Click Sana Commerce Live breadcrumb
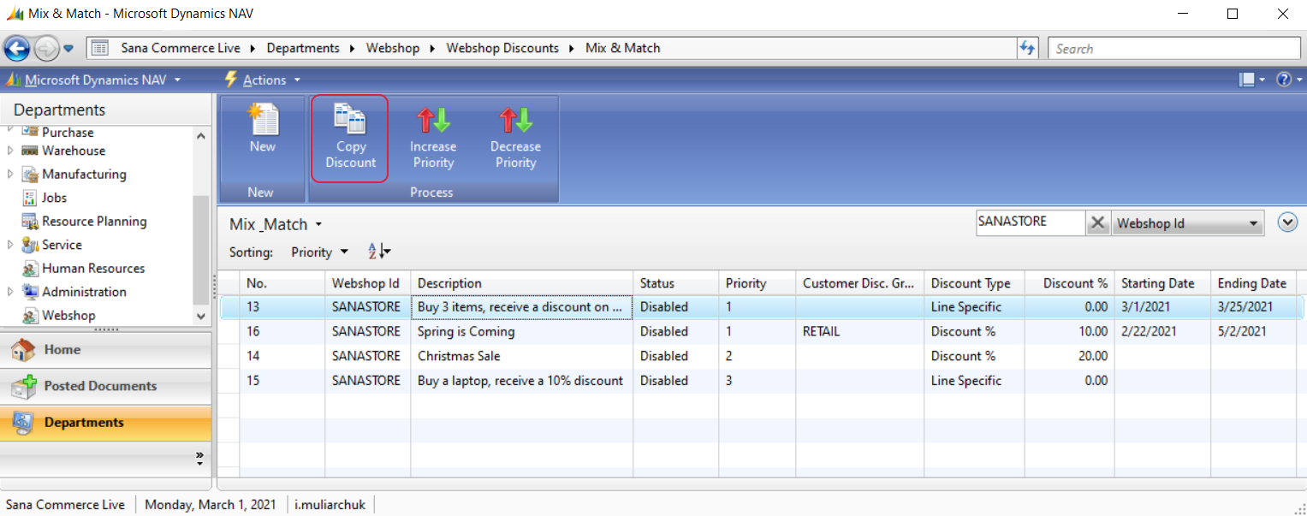Viewport: 1307px width, 516px height. pyautogui.click(x=181, y=48)
